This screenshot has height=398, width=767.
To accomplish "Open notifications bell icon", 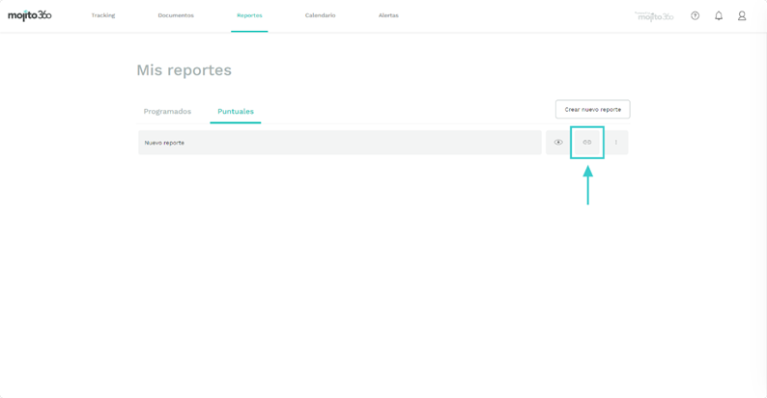I will (719, 15).
